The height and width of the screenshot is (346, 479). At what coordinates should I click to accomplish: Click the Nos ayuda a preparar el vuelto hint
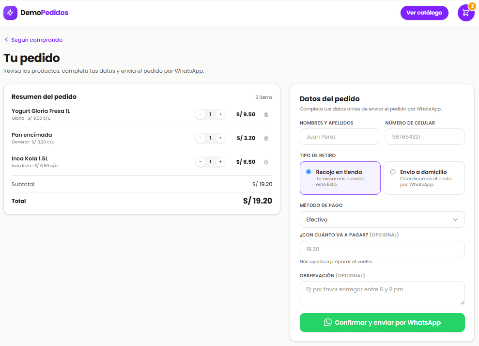pos(336,262)
